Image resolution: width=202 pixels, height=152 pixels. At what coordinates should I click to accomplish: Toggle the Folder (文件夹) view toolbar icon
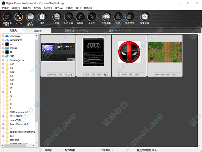[19, 18]
